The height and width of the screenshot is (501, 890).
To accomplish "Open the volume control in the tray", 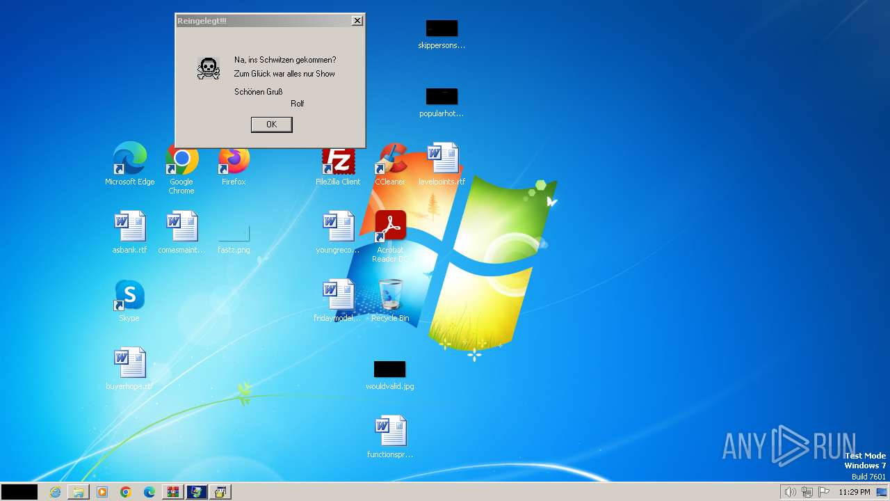I will click(790, 492).
